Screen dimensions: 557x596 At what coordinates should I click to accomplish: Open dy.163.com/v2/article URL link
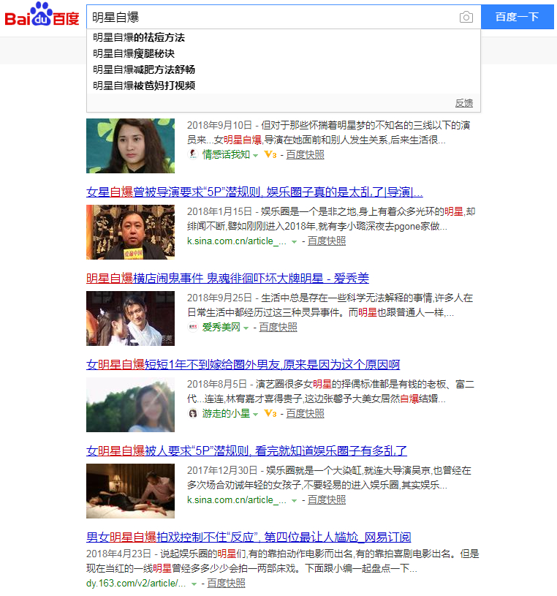136,583
